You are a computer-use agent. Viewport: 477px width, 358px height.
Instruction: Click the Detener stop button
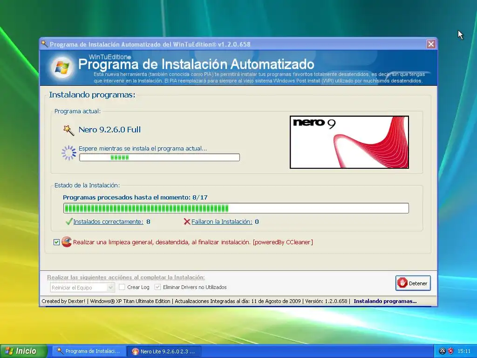[x=413, y=283]
